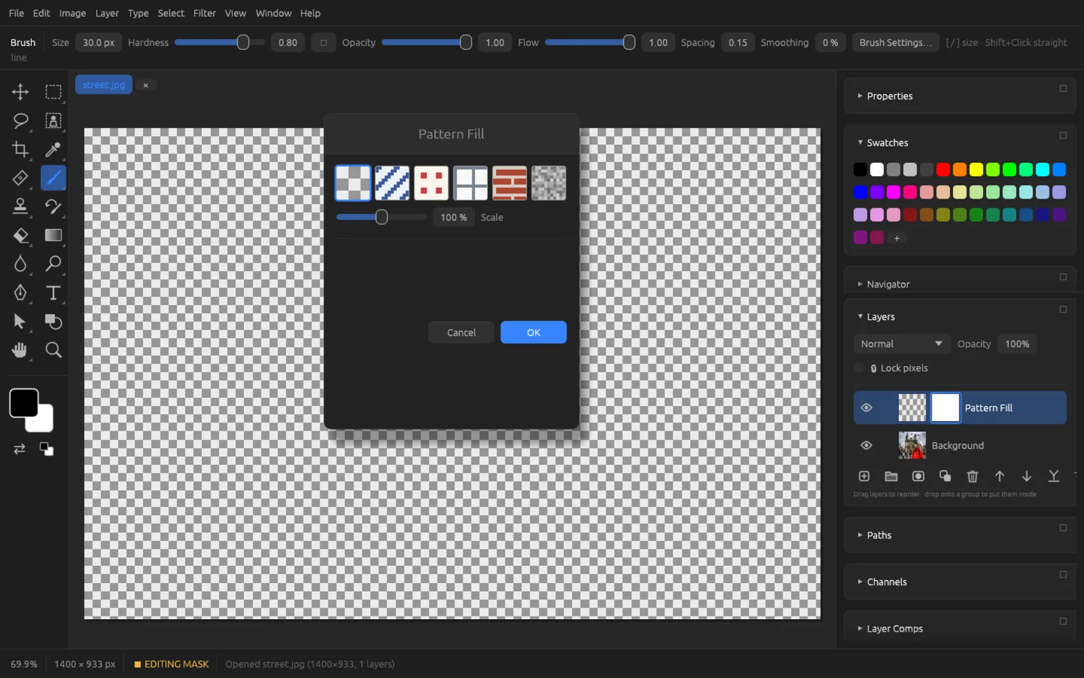The image size is (1084, 678).
Task: Choose the blue diagonal stripes pattern
Action: point(392,183)
